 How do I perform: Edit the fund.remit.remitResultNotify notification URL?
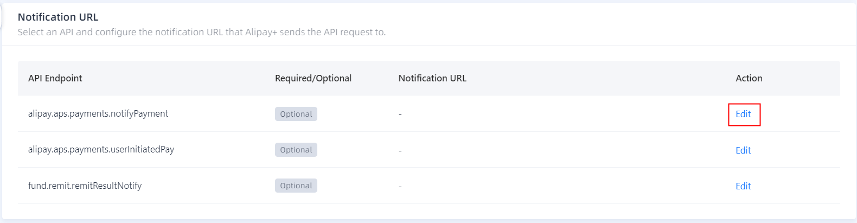point(743,186)
